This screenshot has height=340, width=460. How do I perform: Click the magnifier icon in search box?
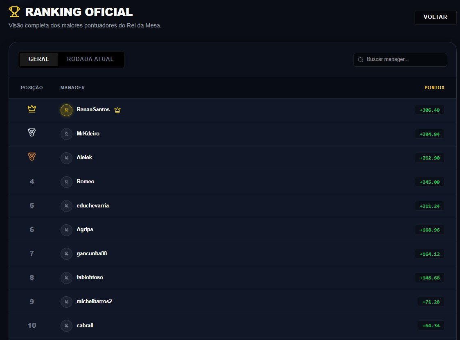pyautogui.click(x=361, y=60)
